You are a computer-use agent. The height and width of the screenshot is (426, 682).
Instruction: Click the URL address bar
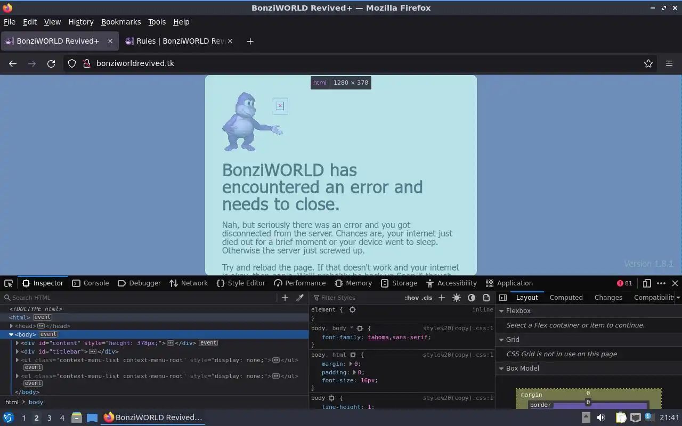point(360,63)
